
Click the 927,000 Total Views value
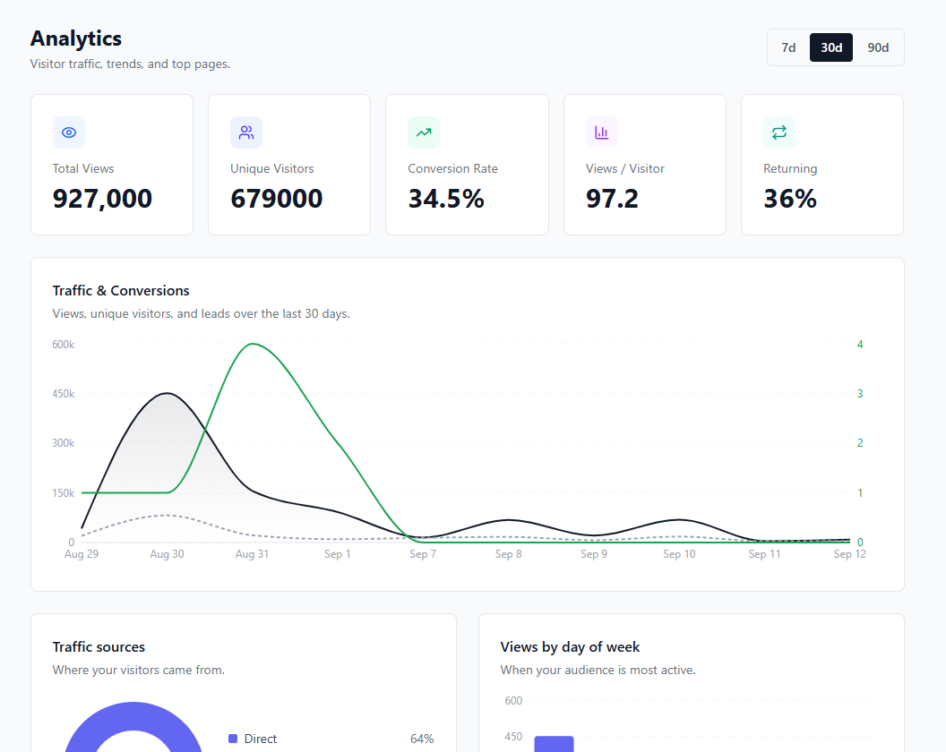(x=102, y=199)
